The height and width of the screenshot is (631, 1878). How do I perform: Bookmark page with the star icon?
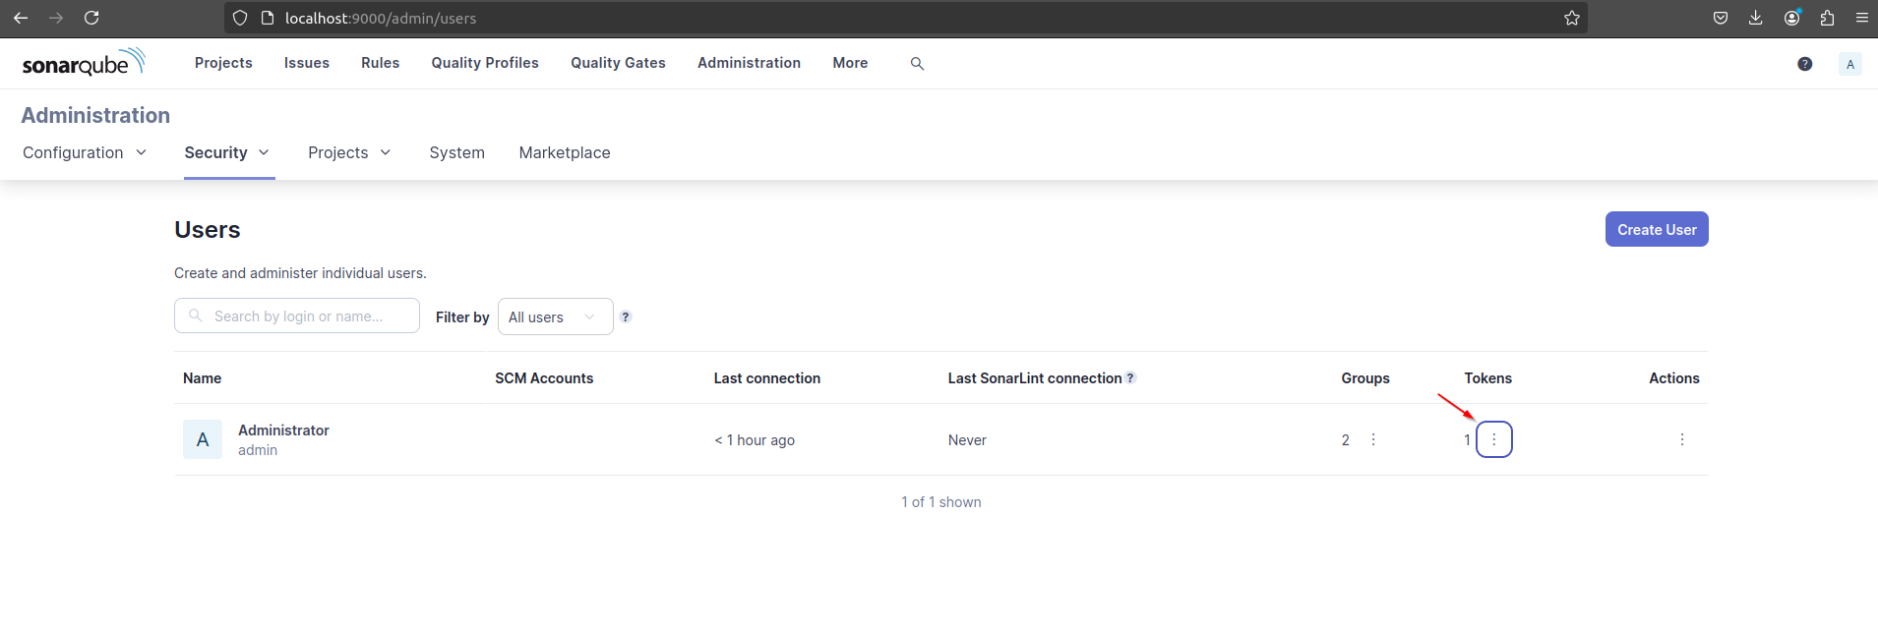click(x=1571, y=18)
